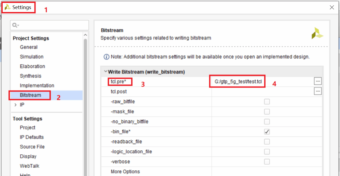Click the search magnifier icon

click(x=15, y=25)
